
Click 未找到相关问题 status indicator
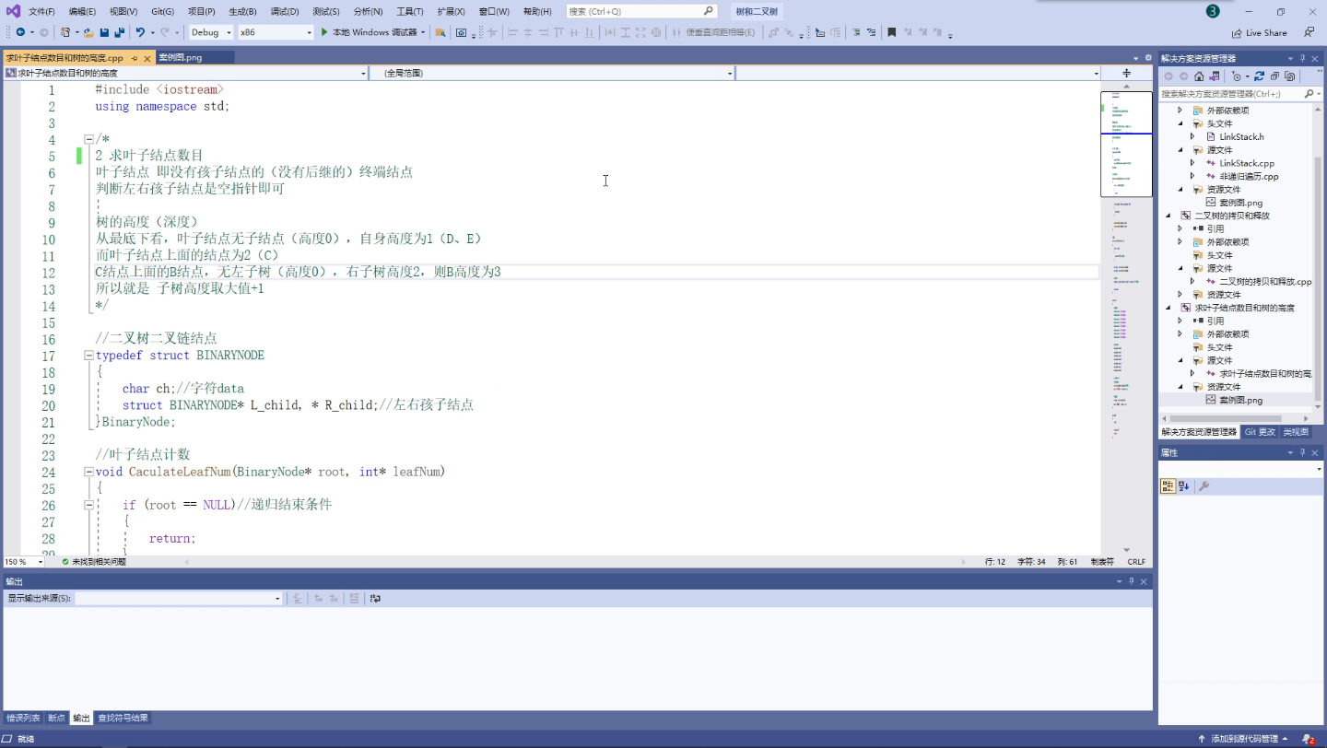click(93, 561)
